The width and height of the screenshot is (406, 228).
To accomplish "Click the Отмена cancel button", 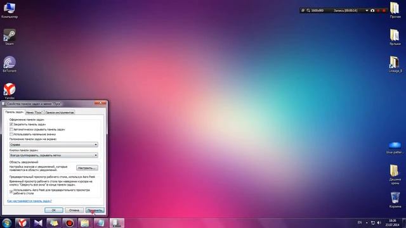I will (x=74, y=210).
